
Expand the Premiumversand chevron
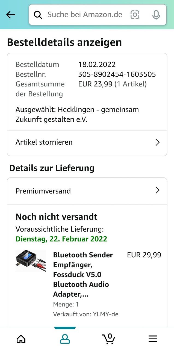tap(157, 191)
